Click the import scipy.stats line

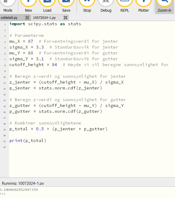45,24
